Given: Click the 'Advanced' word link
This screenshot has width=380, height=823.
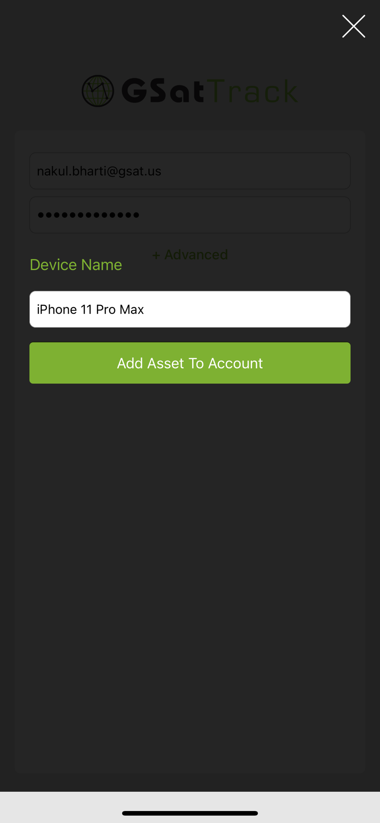Looking at the screenshot, I should coord(196,255).
